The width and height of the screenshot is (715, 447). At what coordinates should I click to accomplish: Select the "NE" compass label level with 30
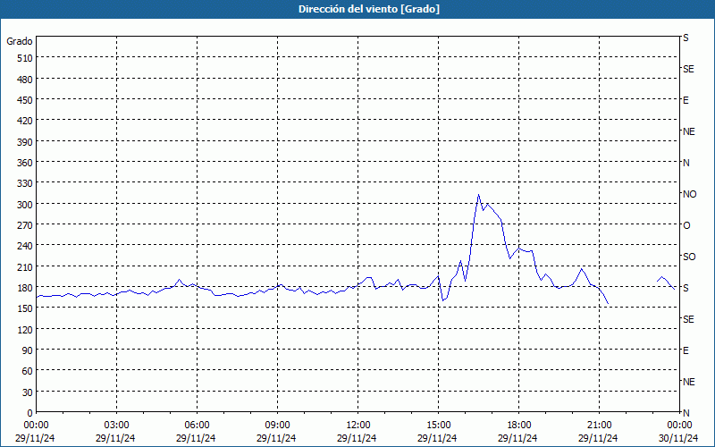click(x=688, y=382)
